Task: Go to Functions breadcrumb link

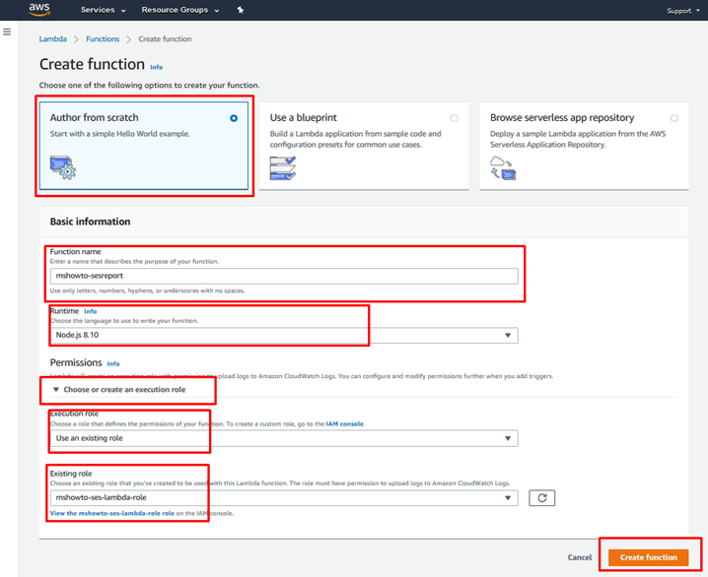Action: pos(103,38)
